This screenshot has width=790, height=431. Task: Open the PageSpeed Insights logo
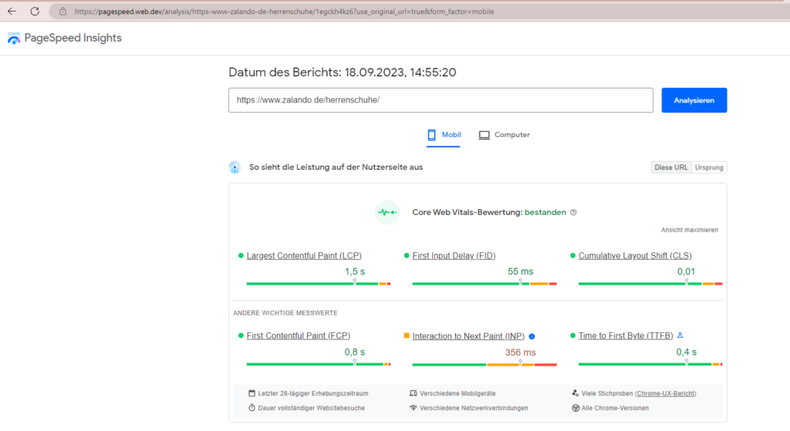coord(14,39)
